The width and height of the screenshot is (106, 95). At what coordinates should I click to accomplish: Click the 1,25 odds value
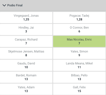(x=26, y=20)
